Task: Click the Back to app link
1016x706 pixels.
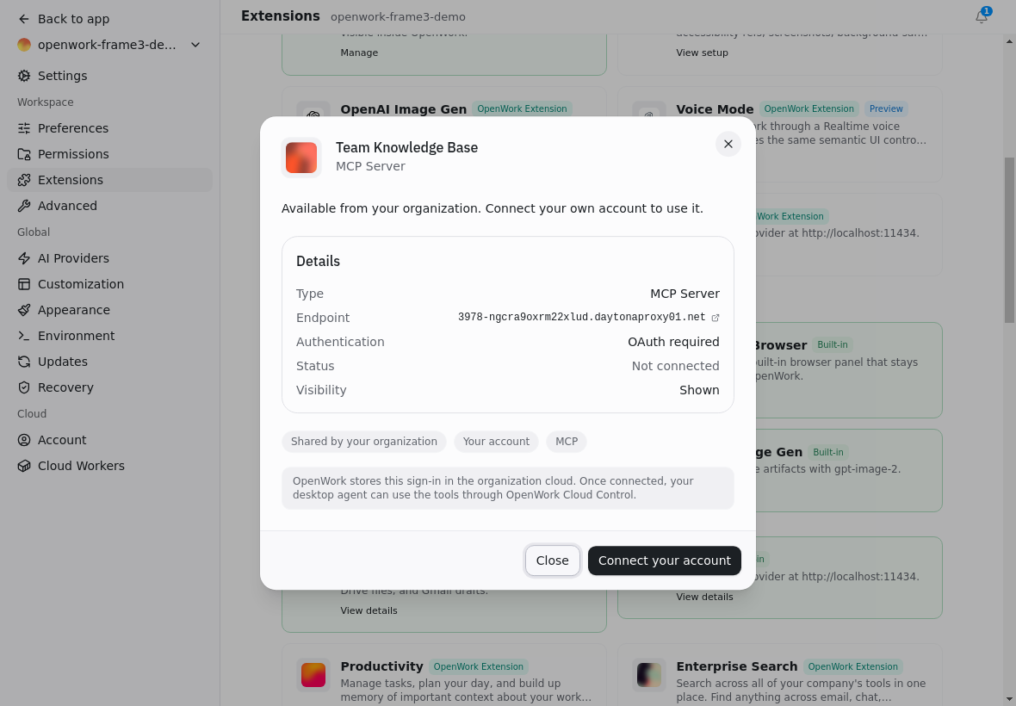Action: pyautogui.click(x=73, y=19)
